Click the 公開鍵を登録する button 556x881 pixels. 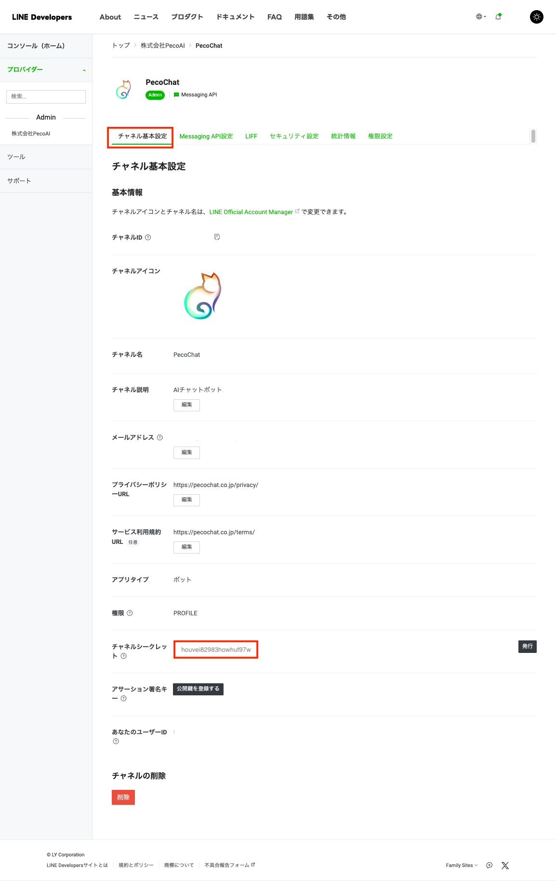198,689
